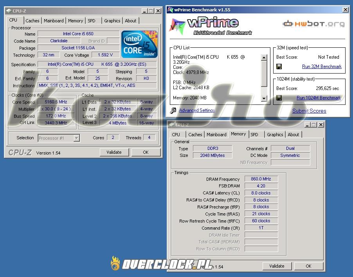This screenshot has height=277, width=353.
Task: Click the FSB:DRAM 4:20 value
Action: click(x=261, y=186)
